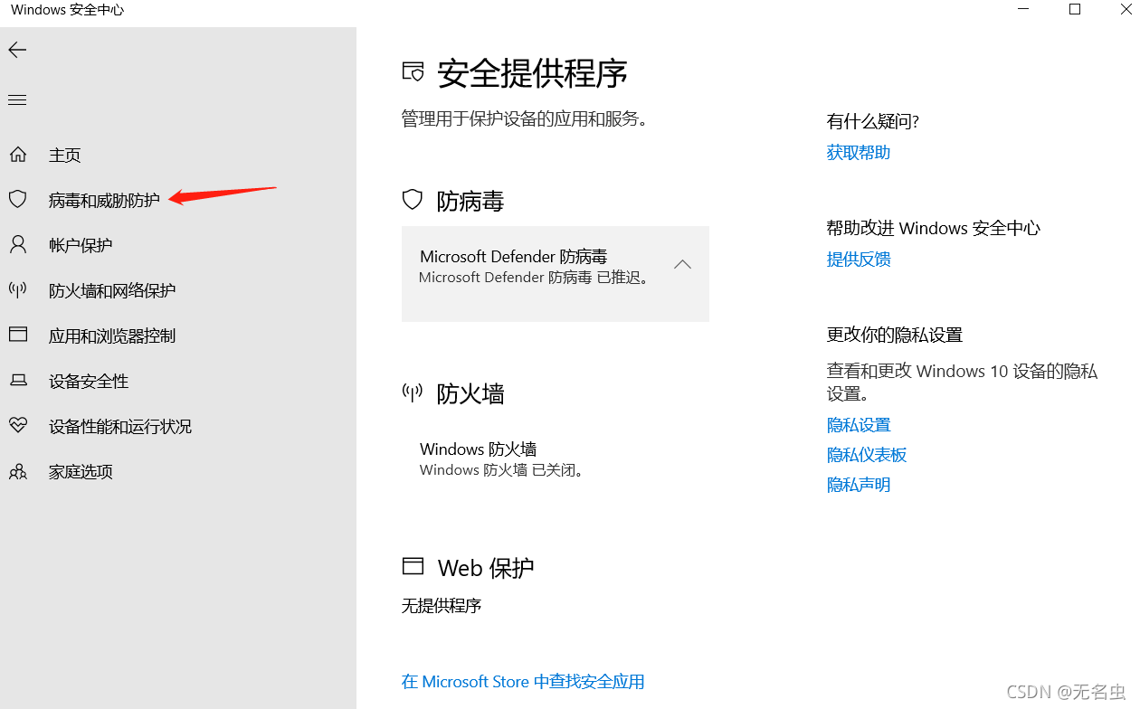1140x709 pixels.
Task: Click the Microsoft Defender 防病毒 已推迟 status text
Action: pyautogui.click(x=536, y=278)
